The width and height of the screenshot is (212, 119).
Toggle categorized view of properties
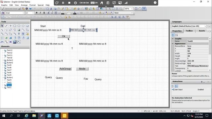[173, 35]
